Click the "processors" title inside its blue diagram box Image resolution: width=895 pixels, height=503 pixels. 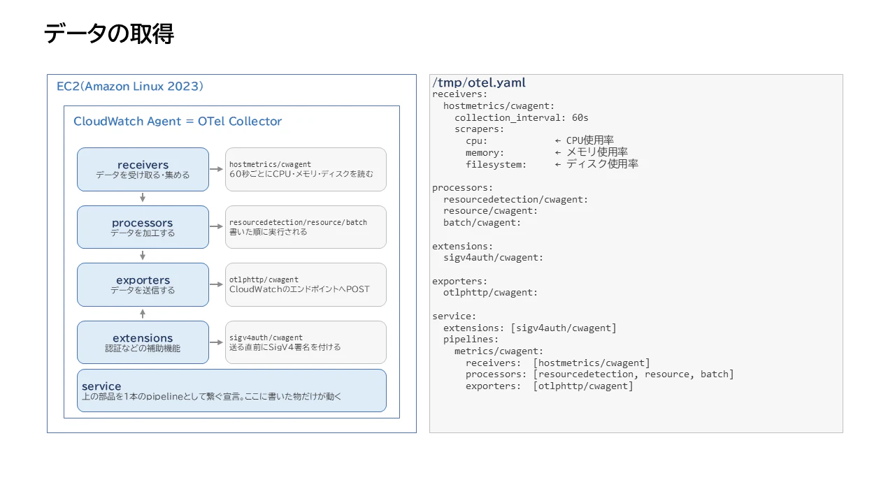pyautogui.click(x=143, y=223)
